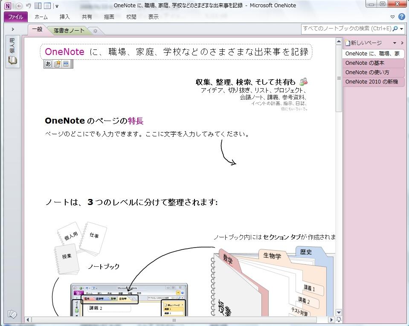Open the search scope dropdown arrow
409x326 pixels.
pos(402,29)
